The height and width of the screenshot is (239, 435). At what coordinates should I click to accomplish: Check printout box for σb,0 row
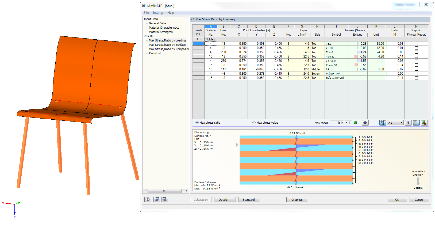(416, 44)
